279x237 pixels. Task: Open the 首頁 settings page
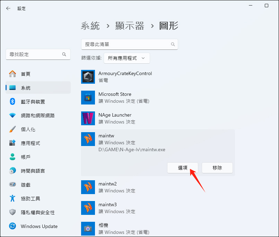[x=38, y=74]
